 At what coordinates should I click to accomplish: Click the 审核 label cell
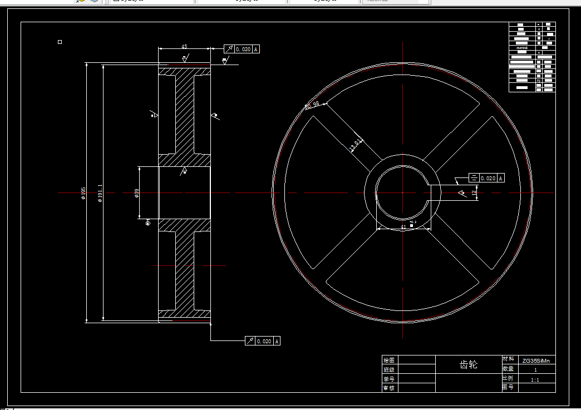pos(389,388)
